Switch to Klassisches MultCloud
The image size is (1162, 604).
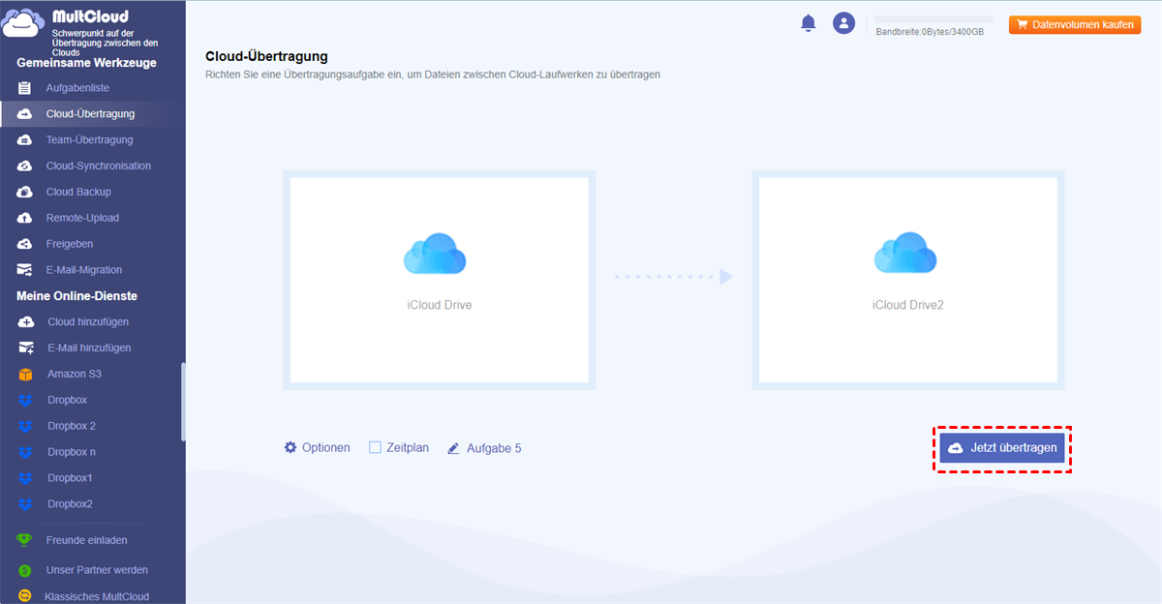tap(97, 597)
